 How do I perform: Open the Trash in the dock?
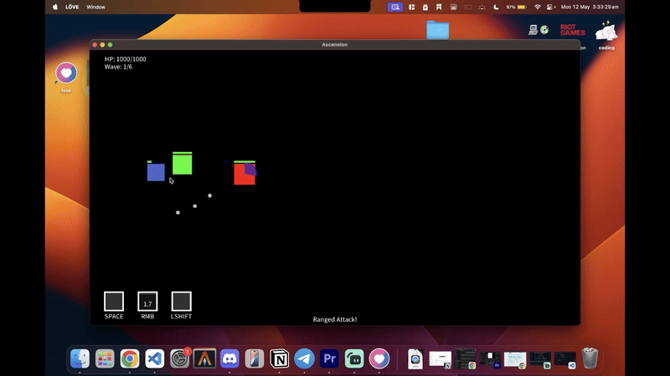tap(590, 358)
